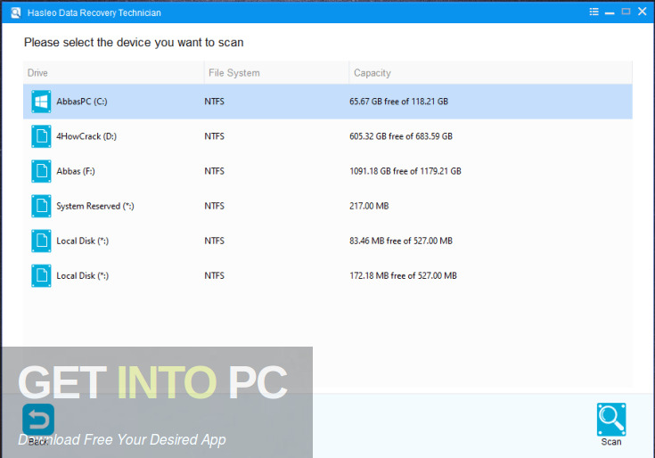Viewport: 655px width, 458px height.
Task: Click the drive icon for System Reserved
Action: click(x=41, y=206)
